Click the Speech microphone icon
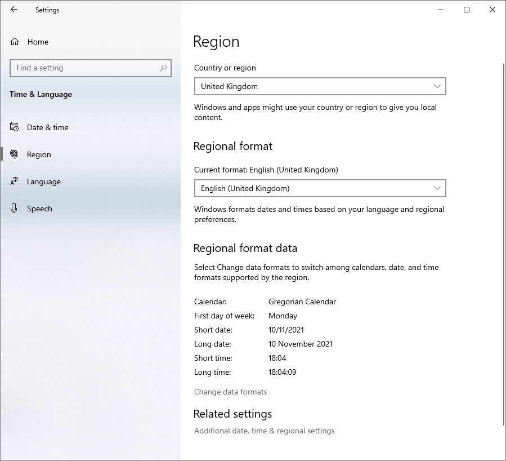This screenshot has width=506, height=461. click(x=15, y=209)
